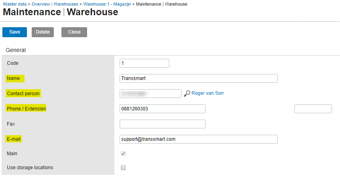Select the E-mail field with support@transsmart.com
The image size is (340, 178).
[199, 139]
